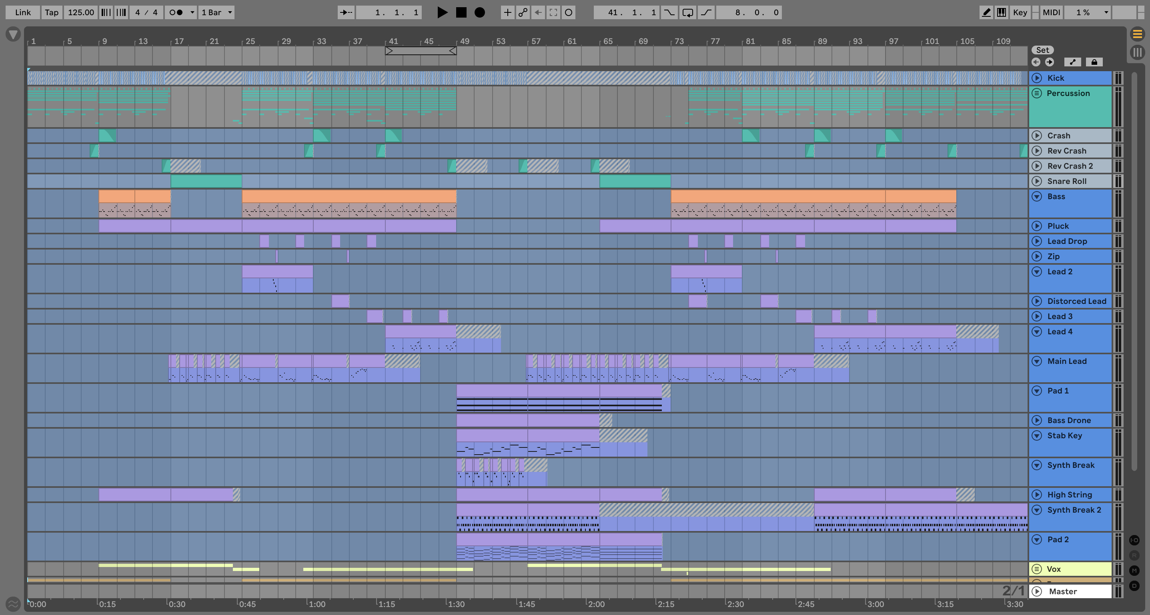
Task: Click the 125.00 tempo field
Action: (x=80, y=12)
